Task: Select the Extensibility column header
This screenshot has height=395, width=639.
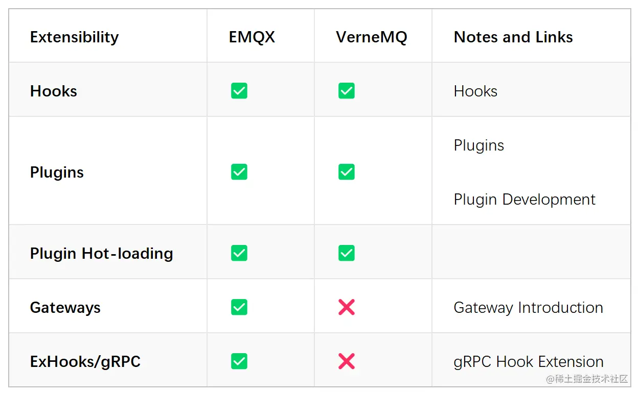Action: (75, 37)
